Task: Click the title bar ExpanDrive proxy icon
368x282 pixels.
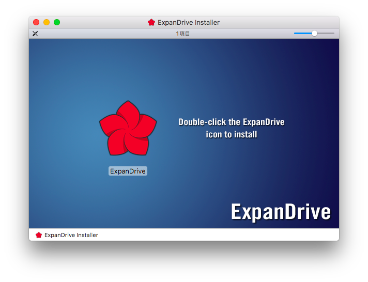Action: (151, 22)
